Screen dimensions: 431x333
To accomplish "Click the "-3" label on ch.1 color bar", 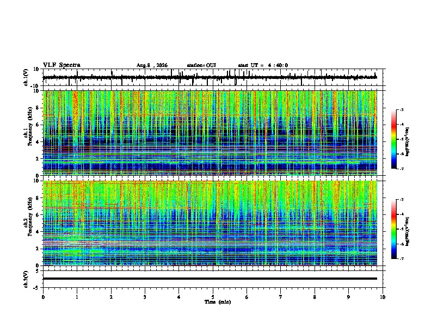I will point(401,110).
